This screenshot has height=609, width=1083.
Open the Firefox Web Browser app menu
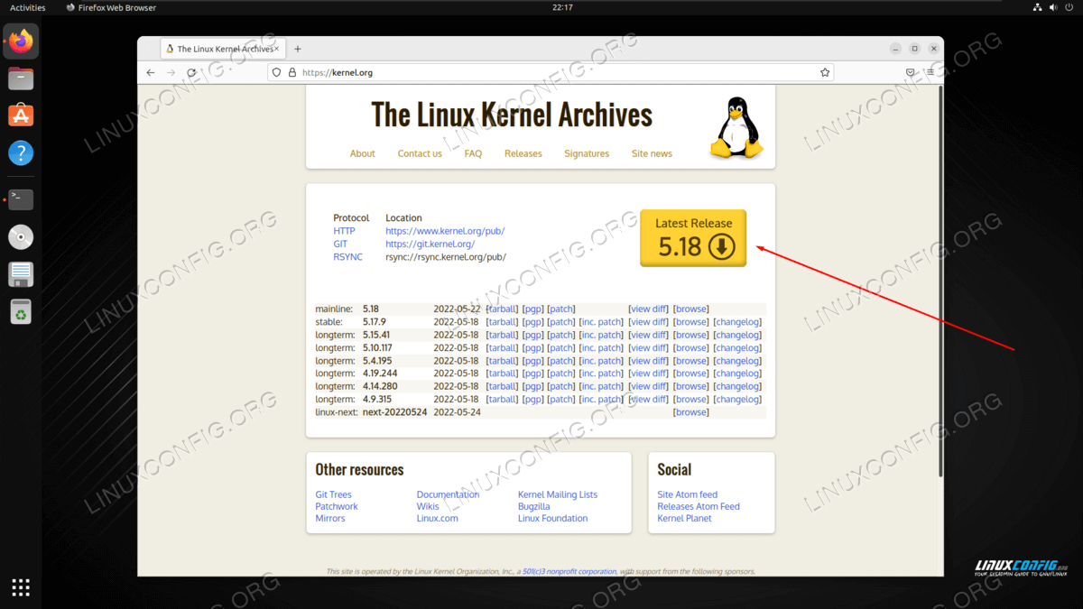coord(111,7)
